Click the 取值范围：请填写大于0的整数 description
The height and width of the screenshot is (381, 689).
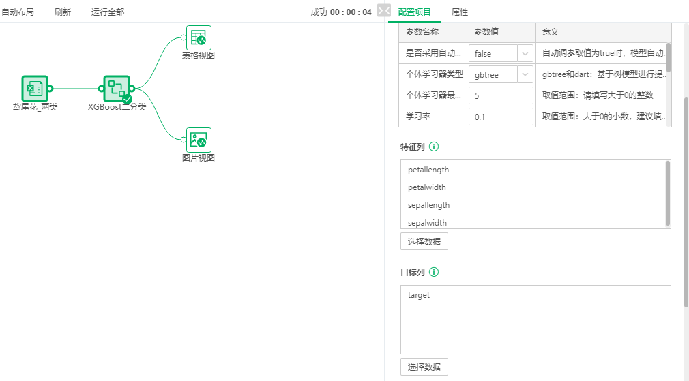pos(598,95)
